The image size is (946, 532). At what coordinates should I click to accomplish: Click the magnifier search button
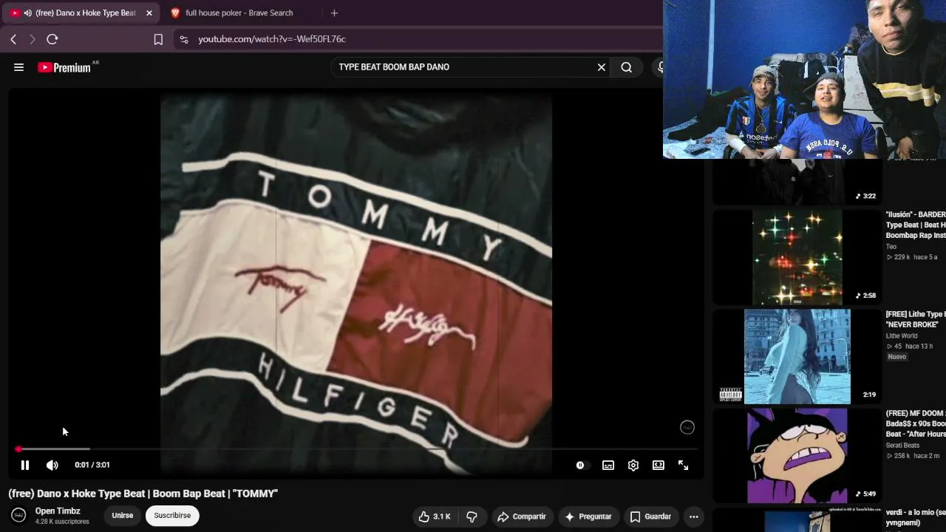[x=627, y=67]
